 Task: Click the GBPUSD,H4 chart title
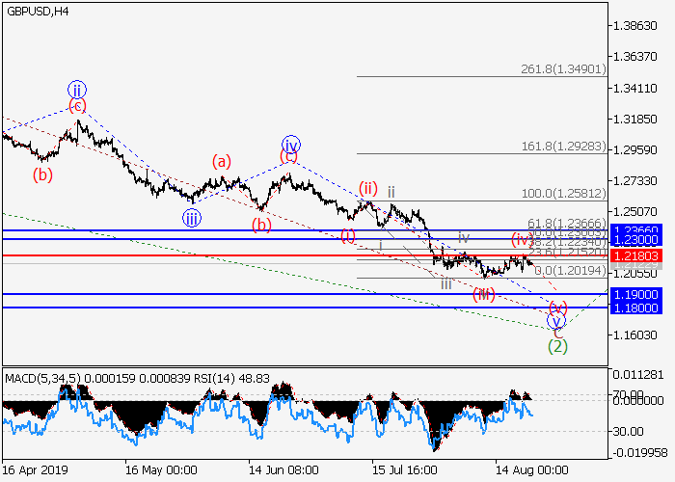pyautogui.click(x=37, y=10)
